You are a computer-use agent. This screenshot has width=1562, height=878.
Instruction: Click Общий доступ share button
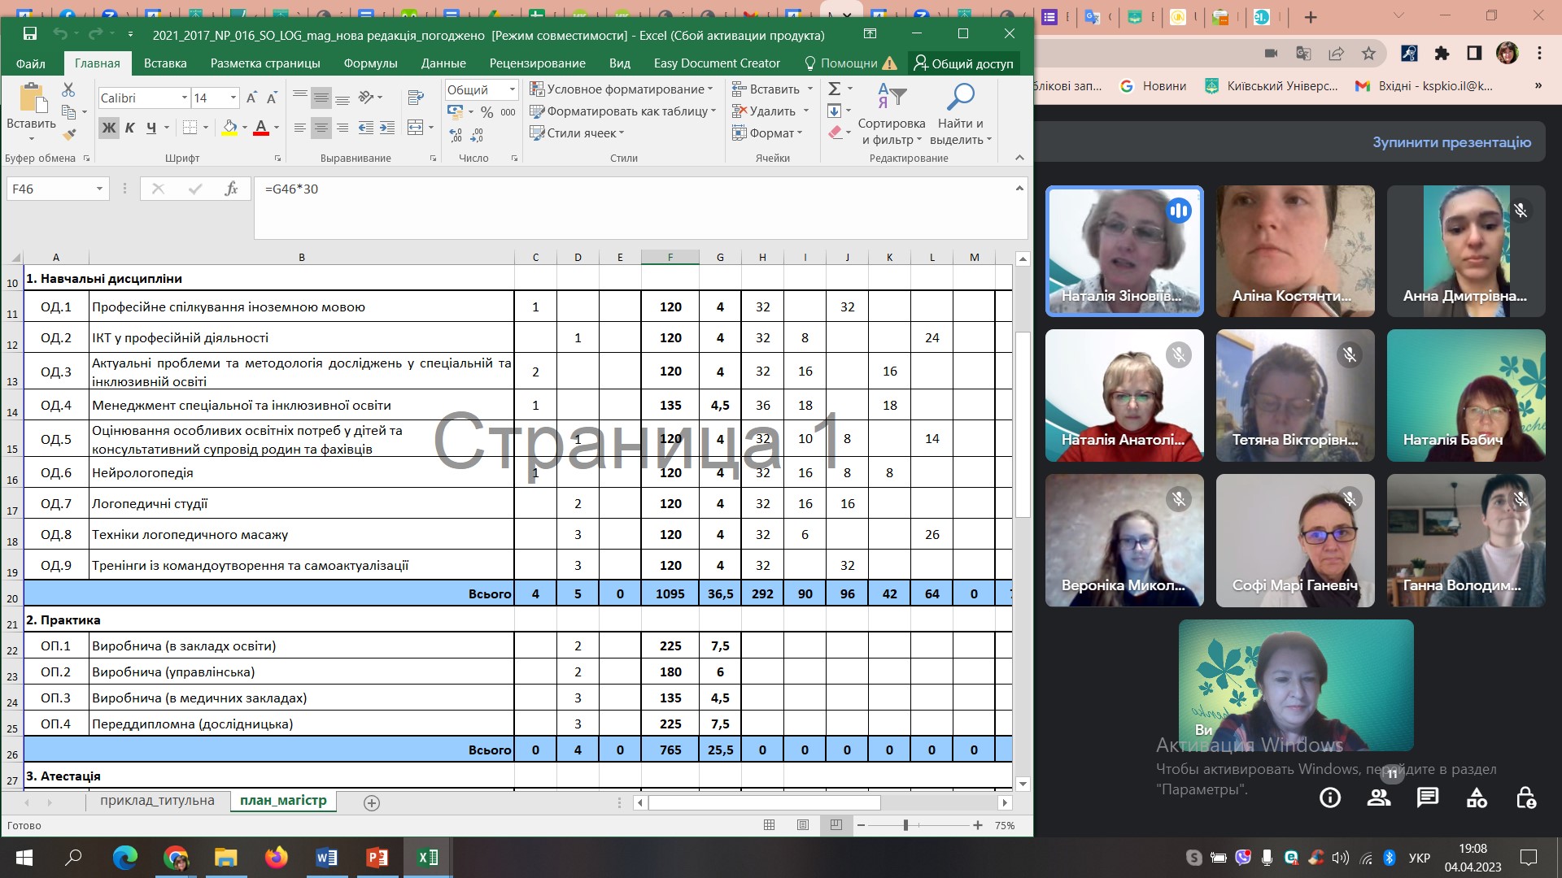tap(963, 63)
